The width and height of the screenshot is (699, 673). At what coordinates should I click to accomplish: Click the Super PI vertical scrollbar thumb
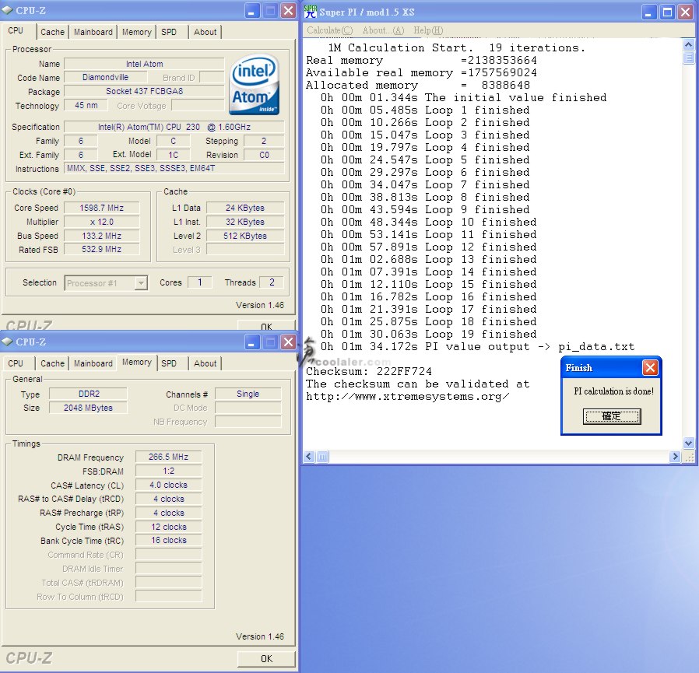point(688,58)
